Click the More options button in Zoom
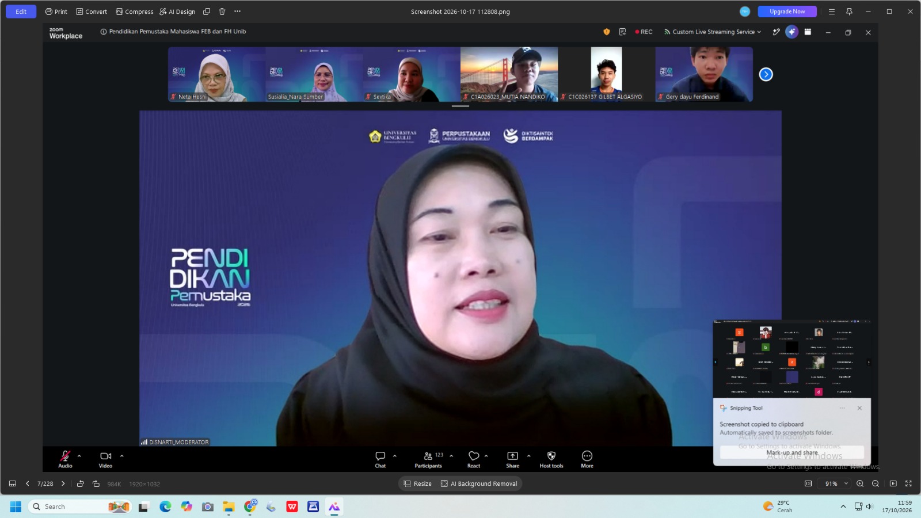This screenshot has width=921, height=518. click(587, 459)
